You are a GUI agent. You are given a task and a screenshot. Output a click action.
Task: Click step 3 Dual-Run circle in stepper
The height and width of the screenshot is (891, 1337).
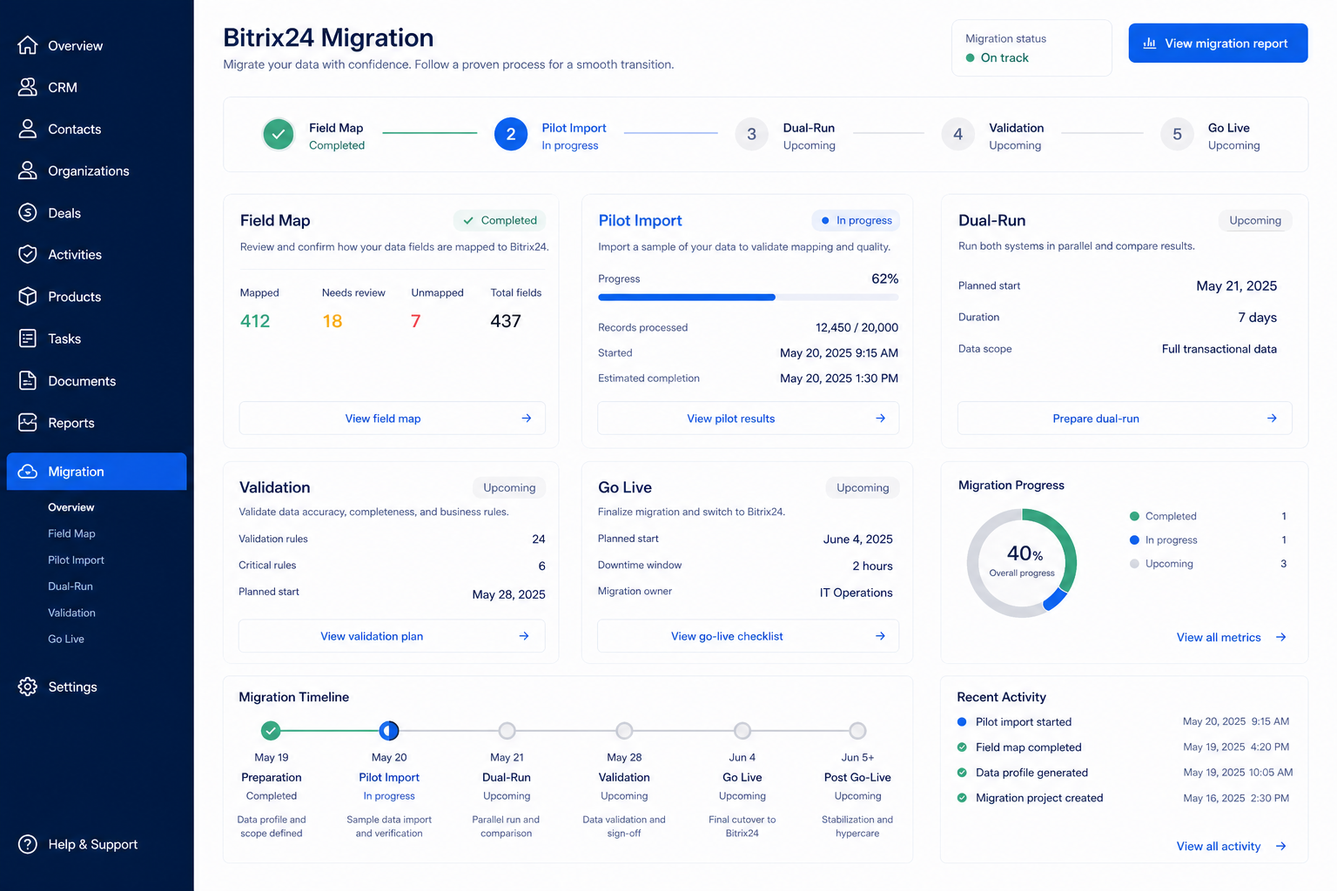click(x=751, y=134)
